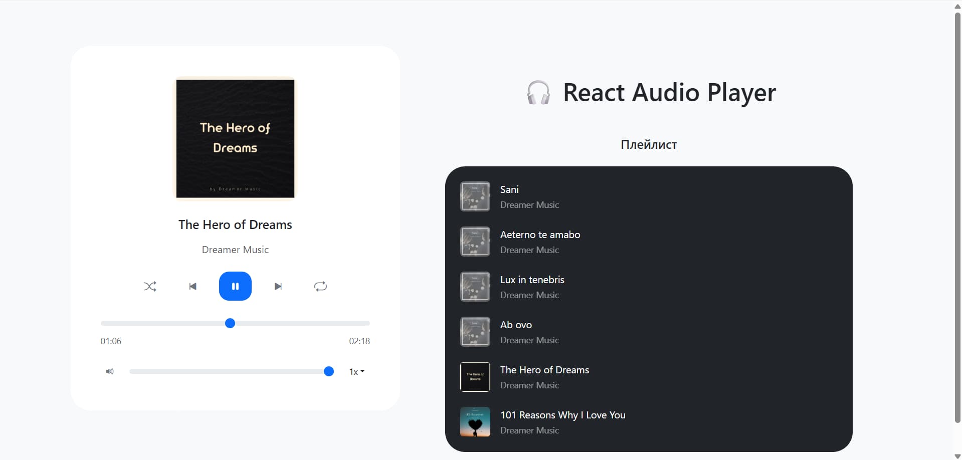Screen dimensions: 962x460
Task: Play Sani from the playlist
Action: (509, 189)
